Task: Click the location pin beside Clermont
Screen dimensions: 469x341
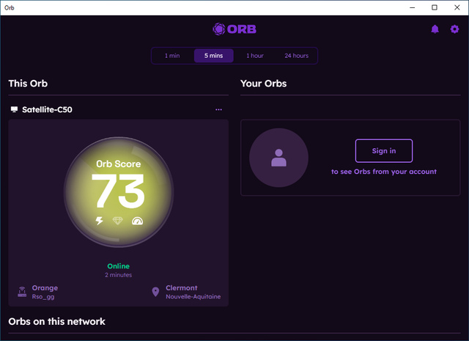Action: coord(155,292)
